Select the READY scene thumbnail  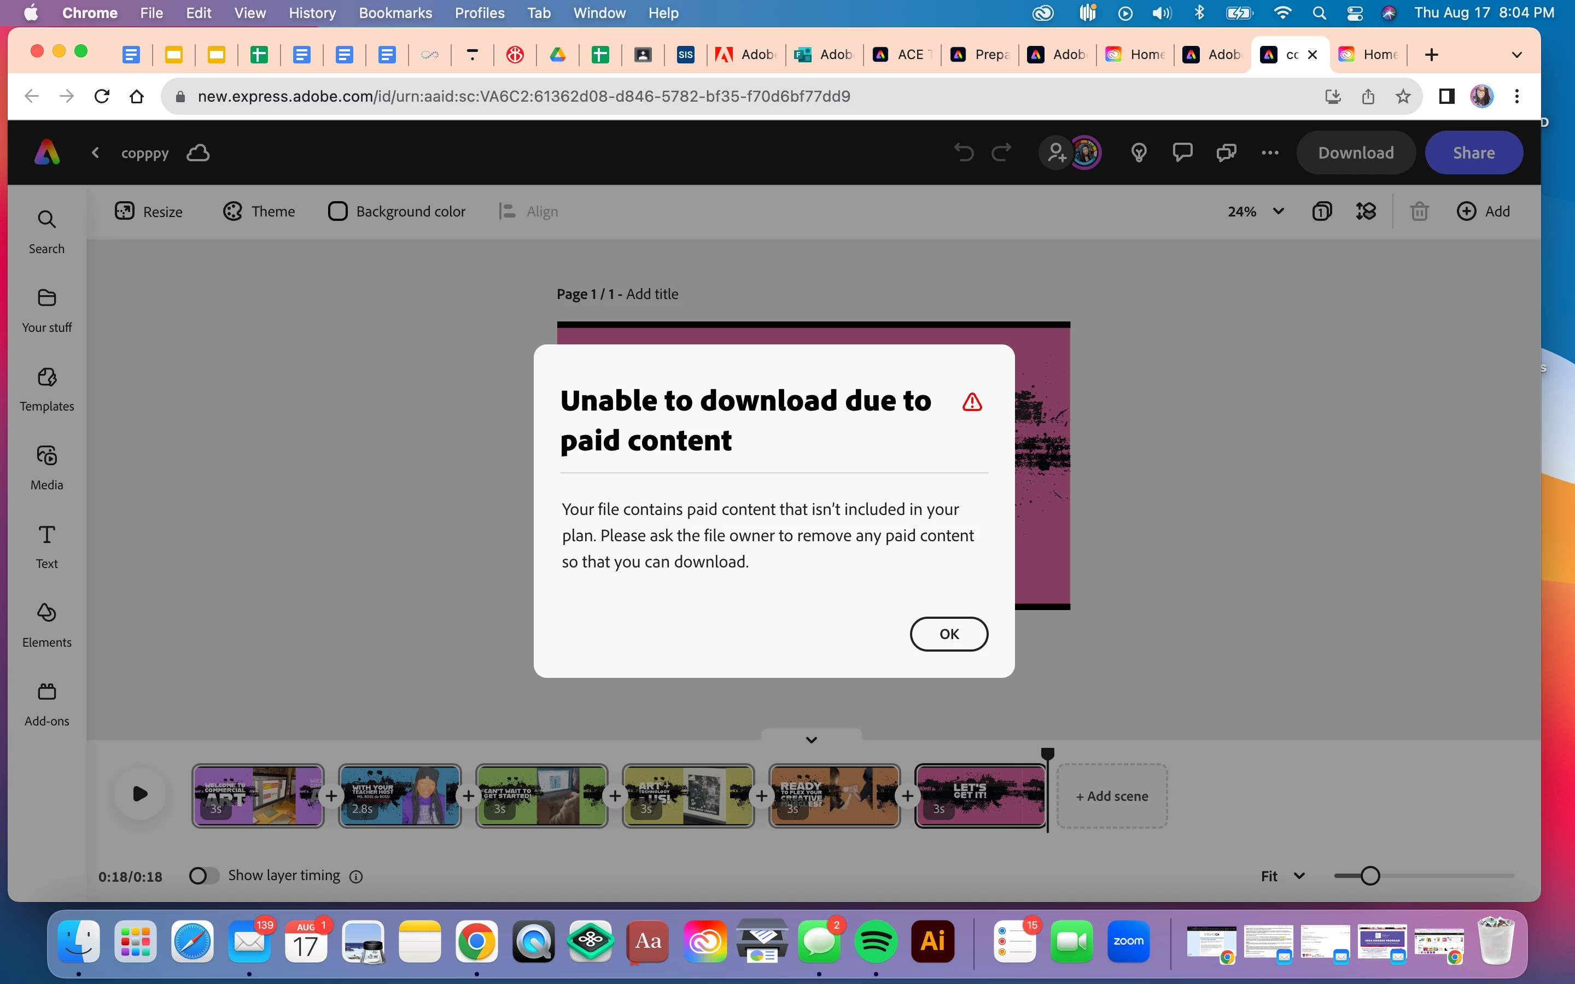[835, 795]
